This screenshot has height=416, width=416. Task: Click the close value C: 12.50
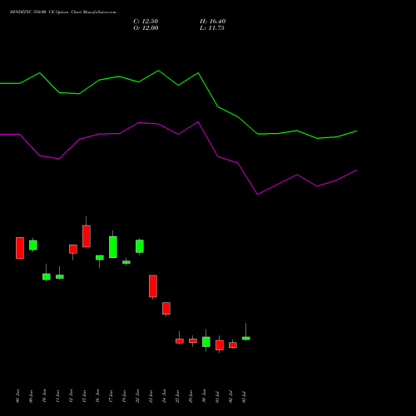(x=146, y=22)
